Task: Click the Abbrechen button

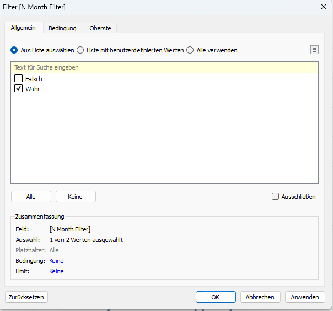Action: (260, 297)
